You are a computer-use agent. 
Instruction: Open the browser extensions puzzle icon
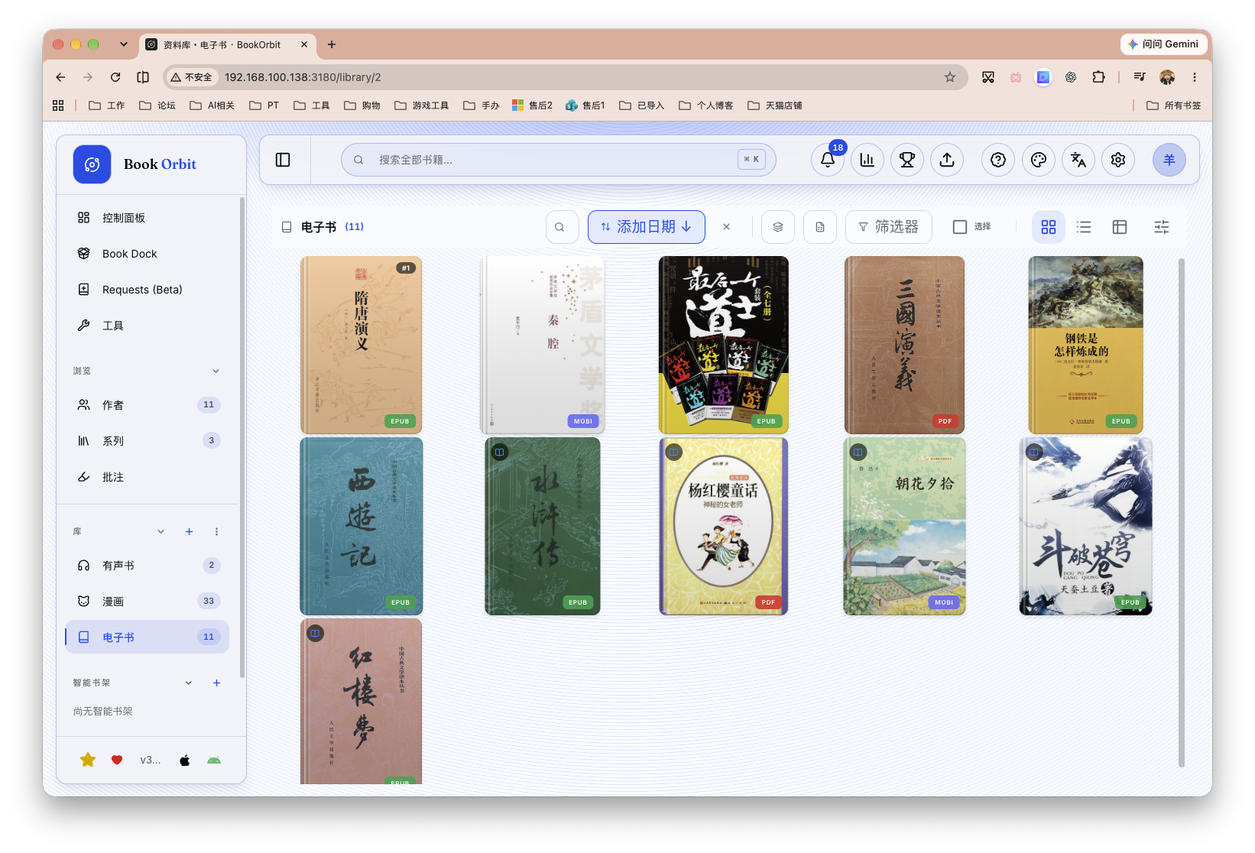(1098, 77)
